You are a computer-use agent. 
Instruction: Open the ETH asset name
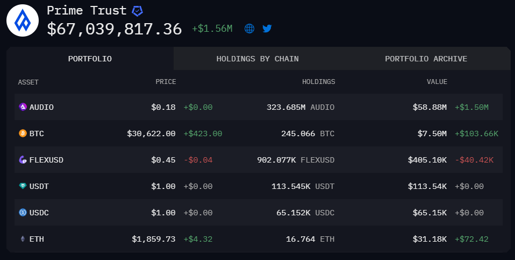click(x=37, y=239)
